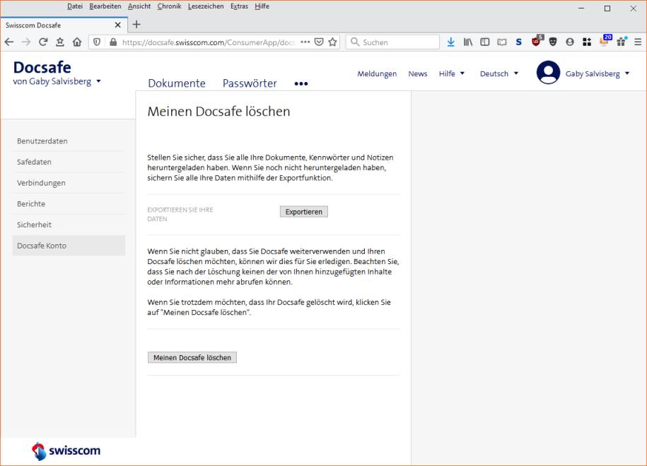Expand the Hilfe dropdown
The width and height of the screenshot is (647, 466).
pyautogui.click(x=451, y=73)
